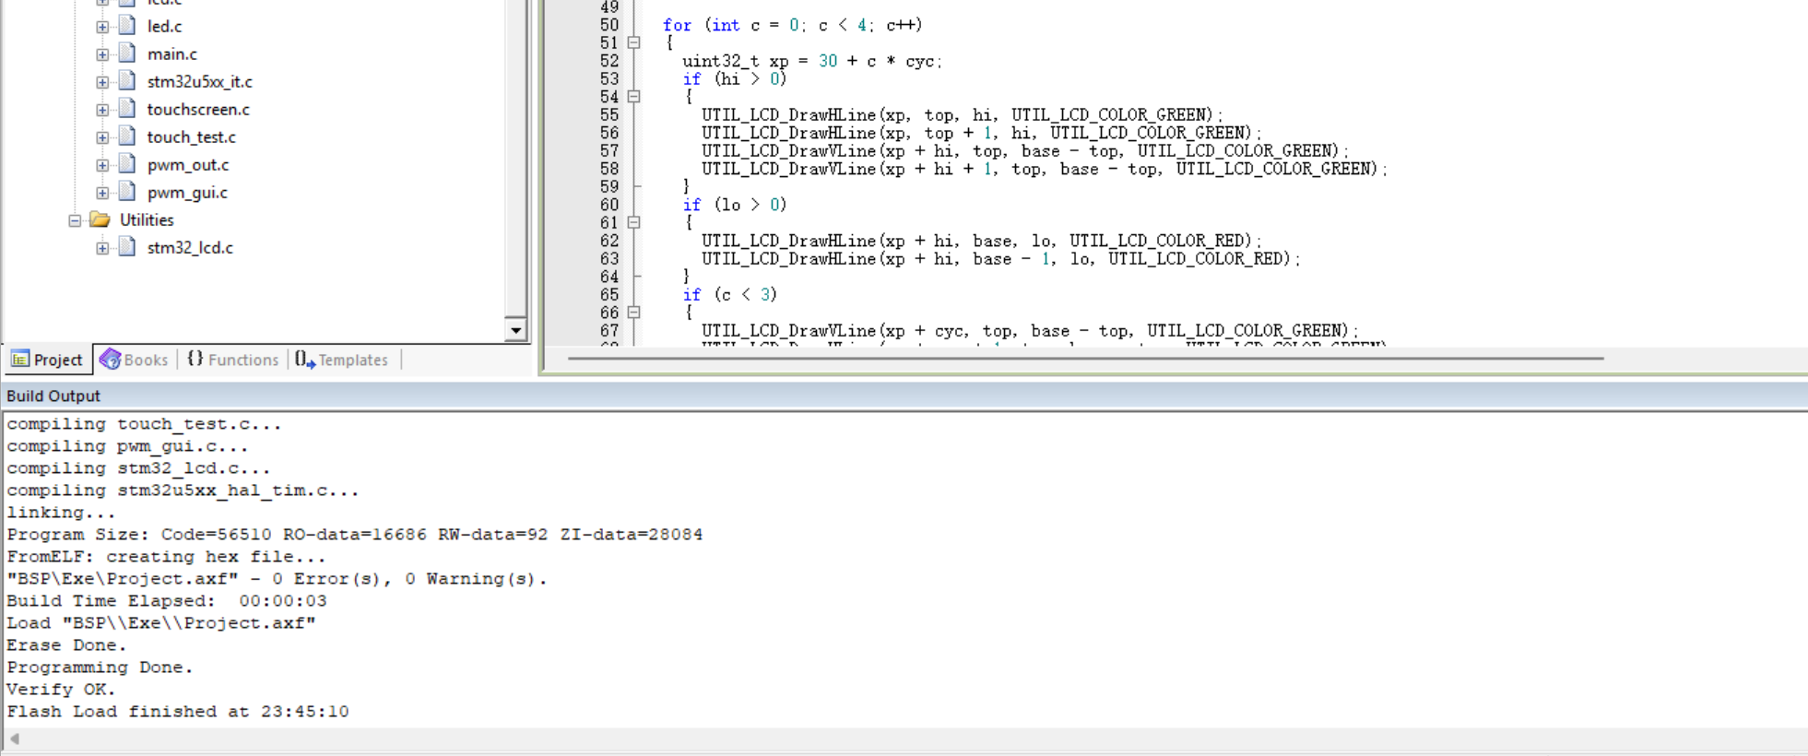
Task: Click the Functions braces icon
Action: pos(195,359)
